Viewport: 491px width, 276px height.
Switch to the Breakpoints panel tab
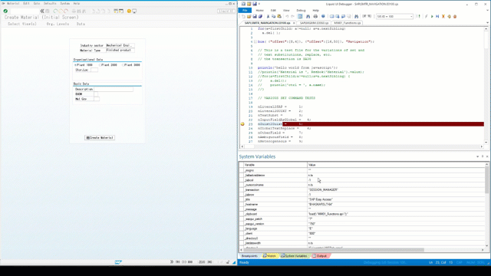[249, 256]
